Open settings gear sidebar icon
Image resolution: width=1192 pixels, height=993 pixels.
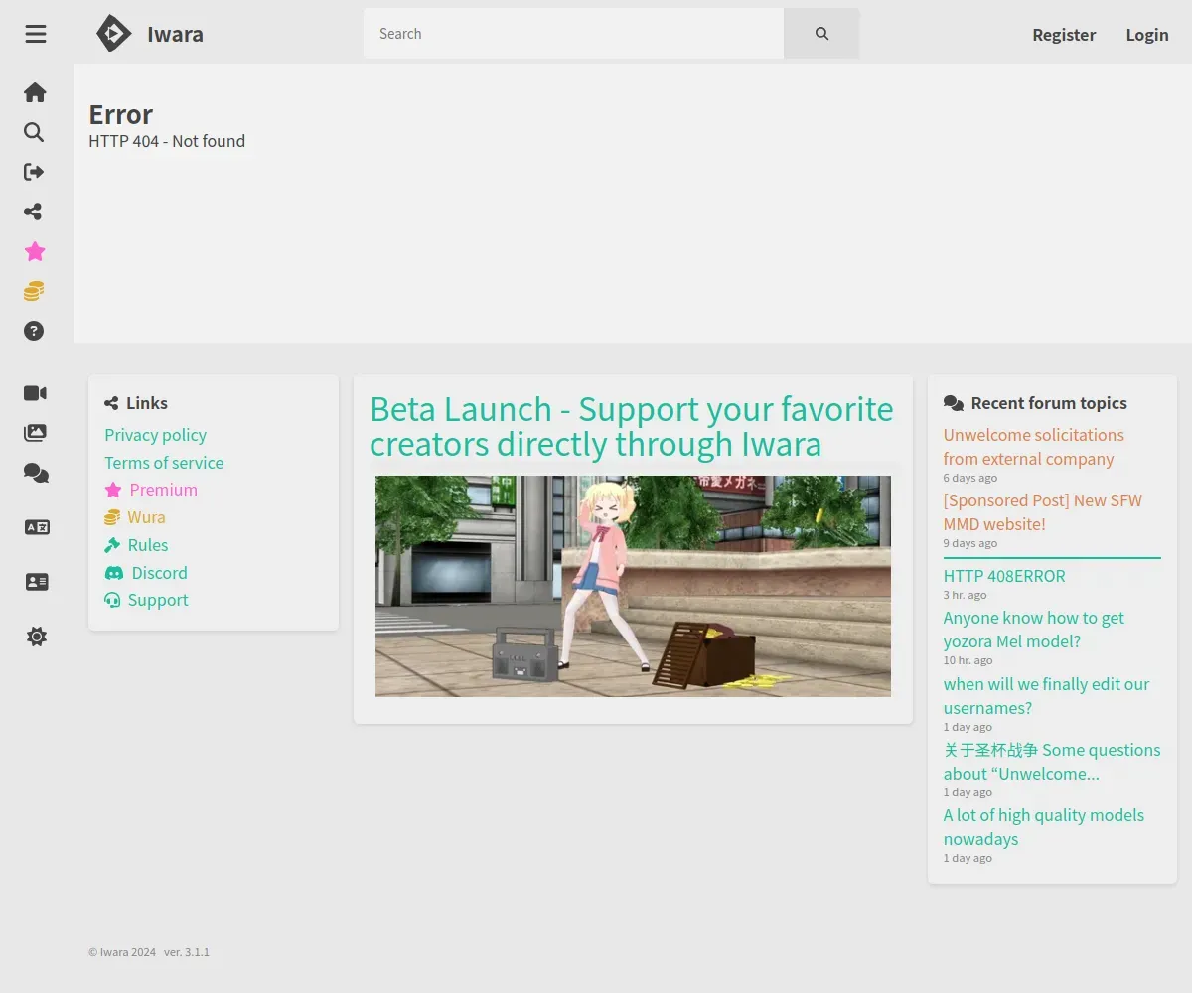click(37, 637)
